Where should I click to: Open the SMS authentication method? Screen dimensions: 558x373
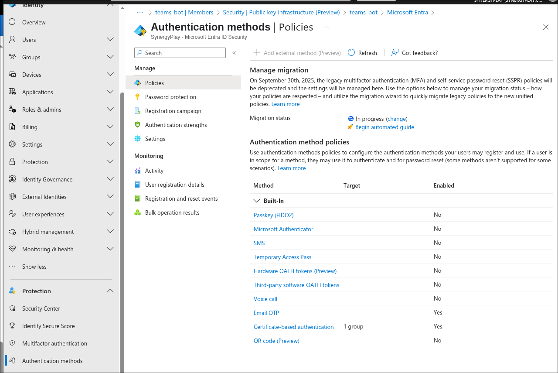point(259,243)
